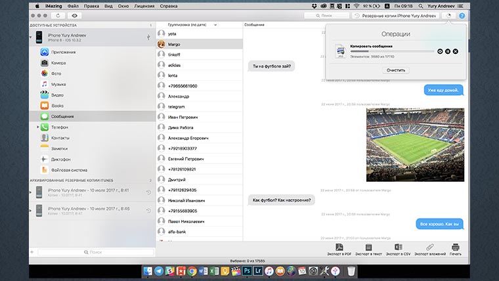
Task: Click Экспорт вложений paperclip icon
Action: click(430, 248)
